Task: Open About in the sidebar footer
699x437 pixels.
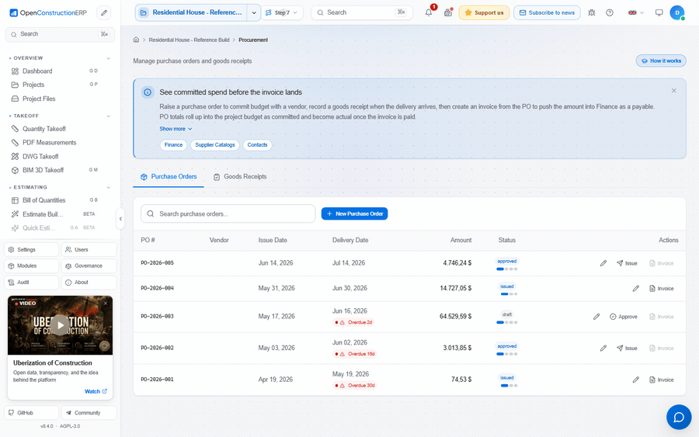Action: [89, 283]
